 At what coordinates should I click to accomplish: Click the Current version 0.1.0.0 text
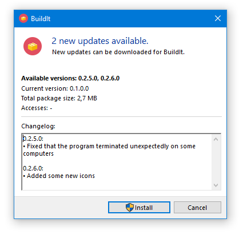(55, 88)
